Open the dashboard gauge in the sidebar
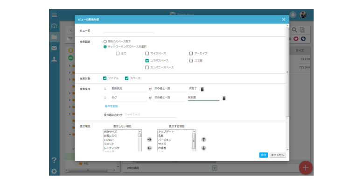This screenshot has width=364, height=184. [54, 26]
